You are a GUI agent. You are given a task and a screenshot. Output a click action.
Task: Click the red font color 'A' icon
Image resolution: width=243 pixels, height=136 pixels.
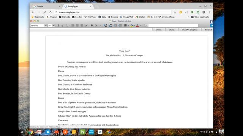(137, 26)
